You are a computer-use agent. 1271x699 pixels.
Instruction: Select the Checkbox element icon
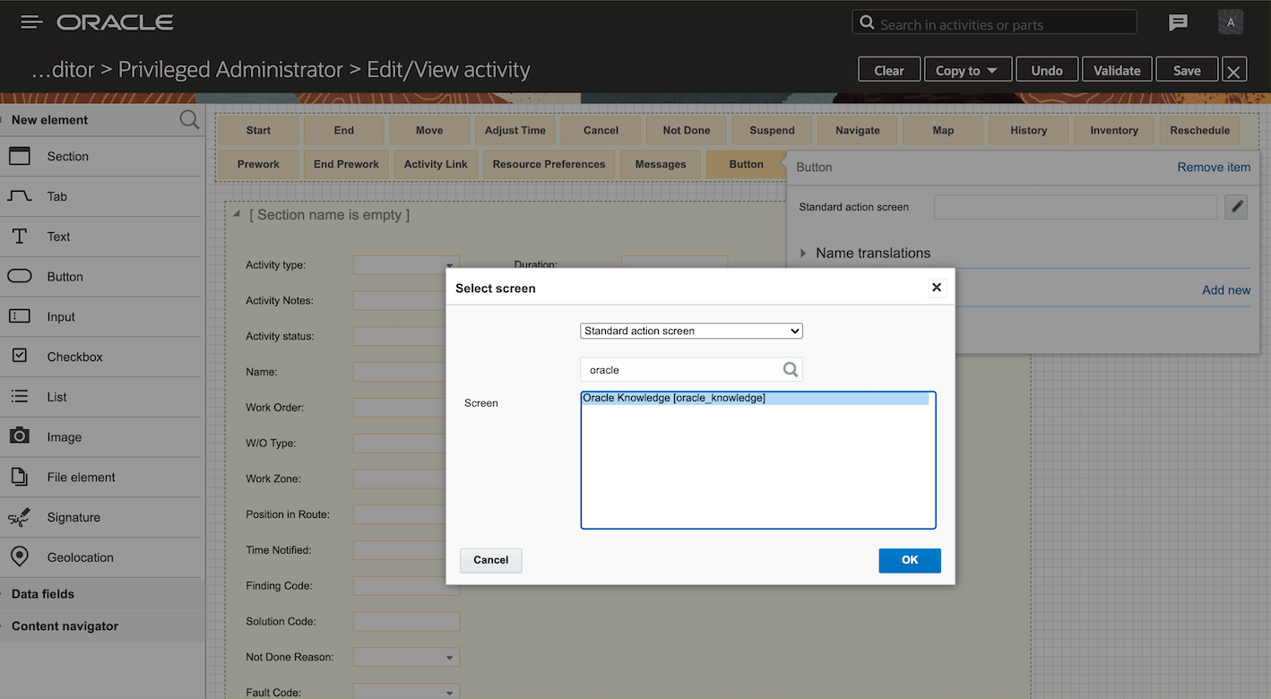point(20,356)
